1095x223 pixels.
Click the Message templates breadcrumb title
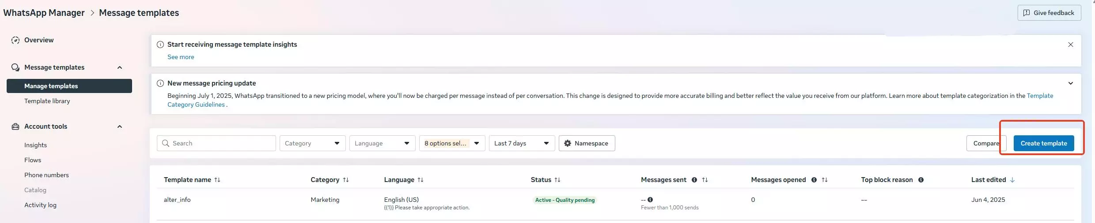pyautogui.click(x=139, y=13)
